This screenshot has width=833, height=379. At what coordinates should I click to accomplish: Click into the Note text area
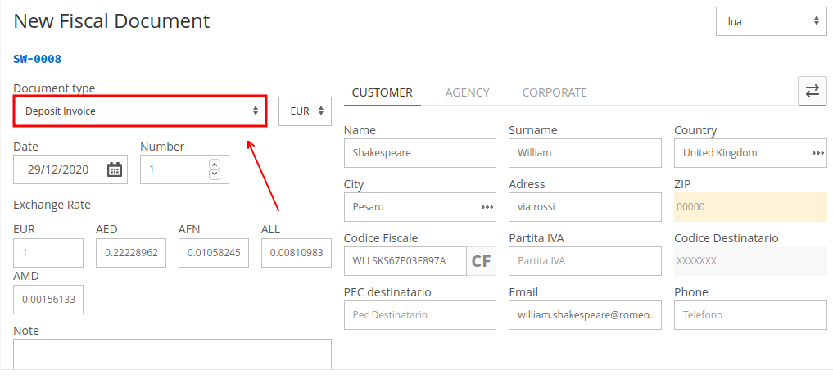coord(172,354)
